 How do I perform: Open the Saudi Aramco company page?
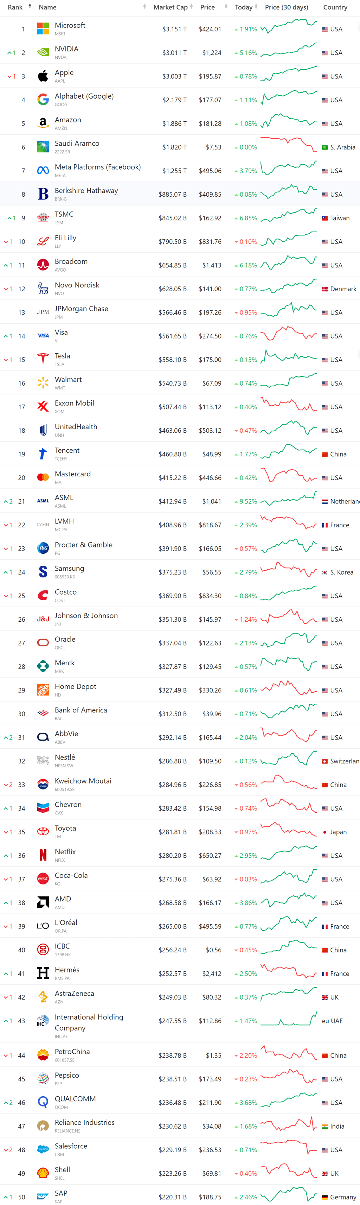77,143
